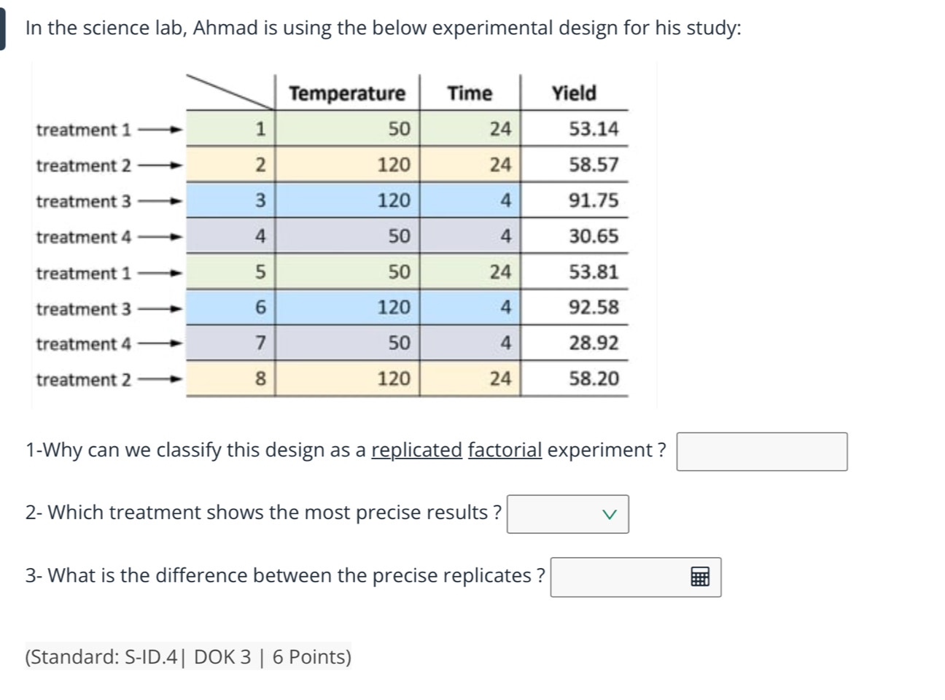Click the difference answer field for question 3
This screenshot has width=945, height=700.
tap(620, 577)
